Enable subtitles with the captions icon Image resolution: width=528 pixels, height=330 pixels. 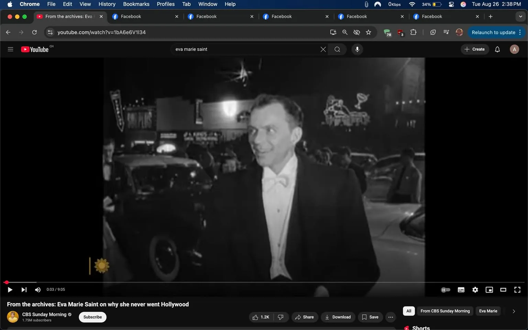[x=461, y=289]
